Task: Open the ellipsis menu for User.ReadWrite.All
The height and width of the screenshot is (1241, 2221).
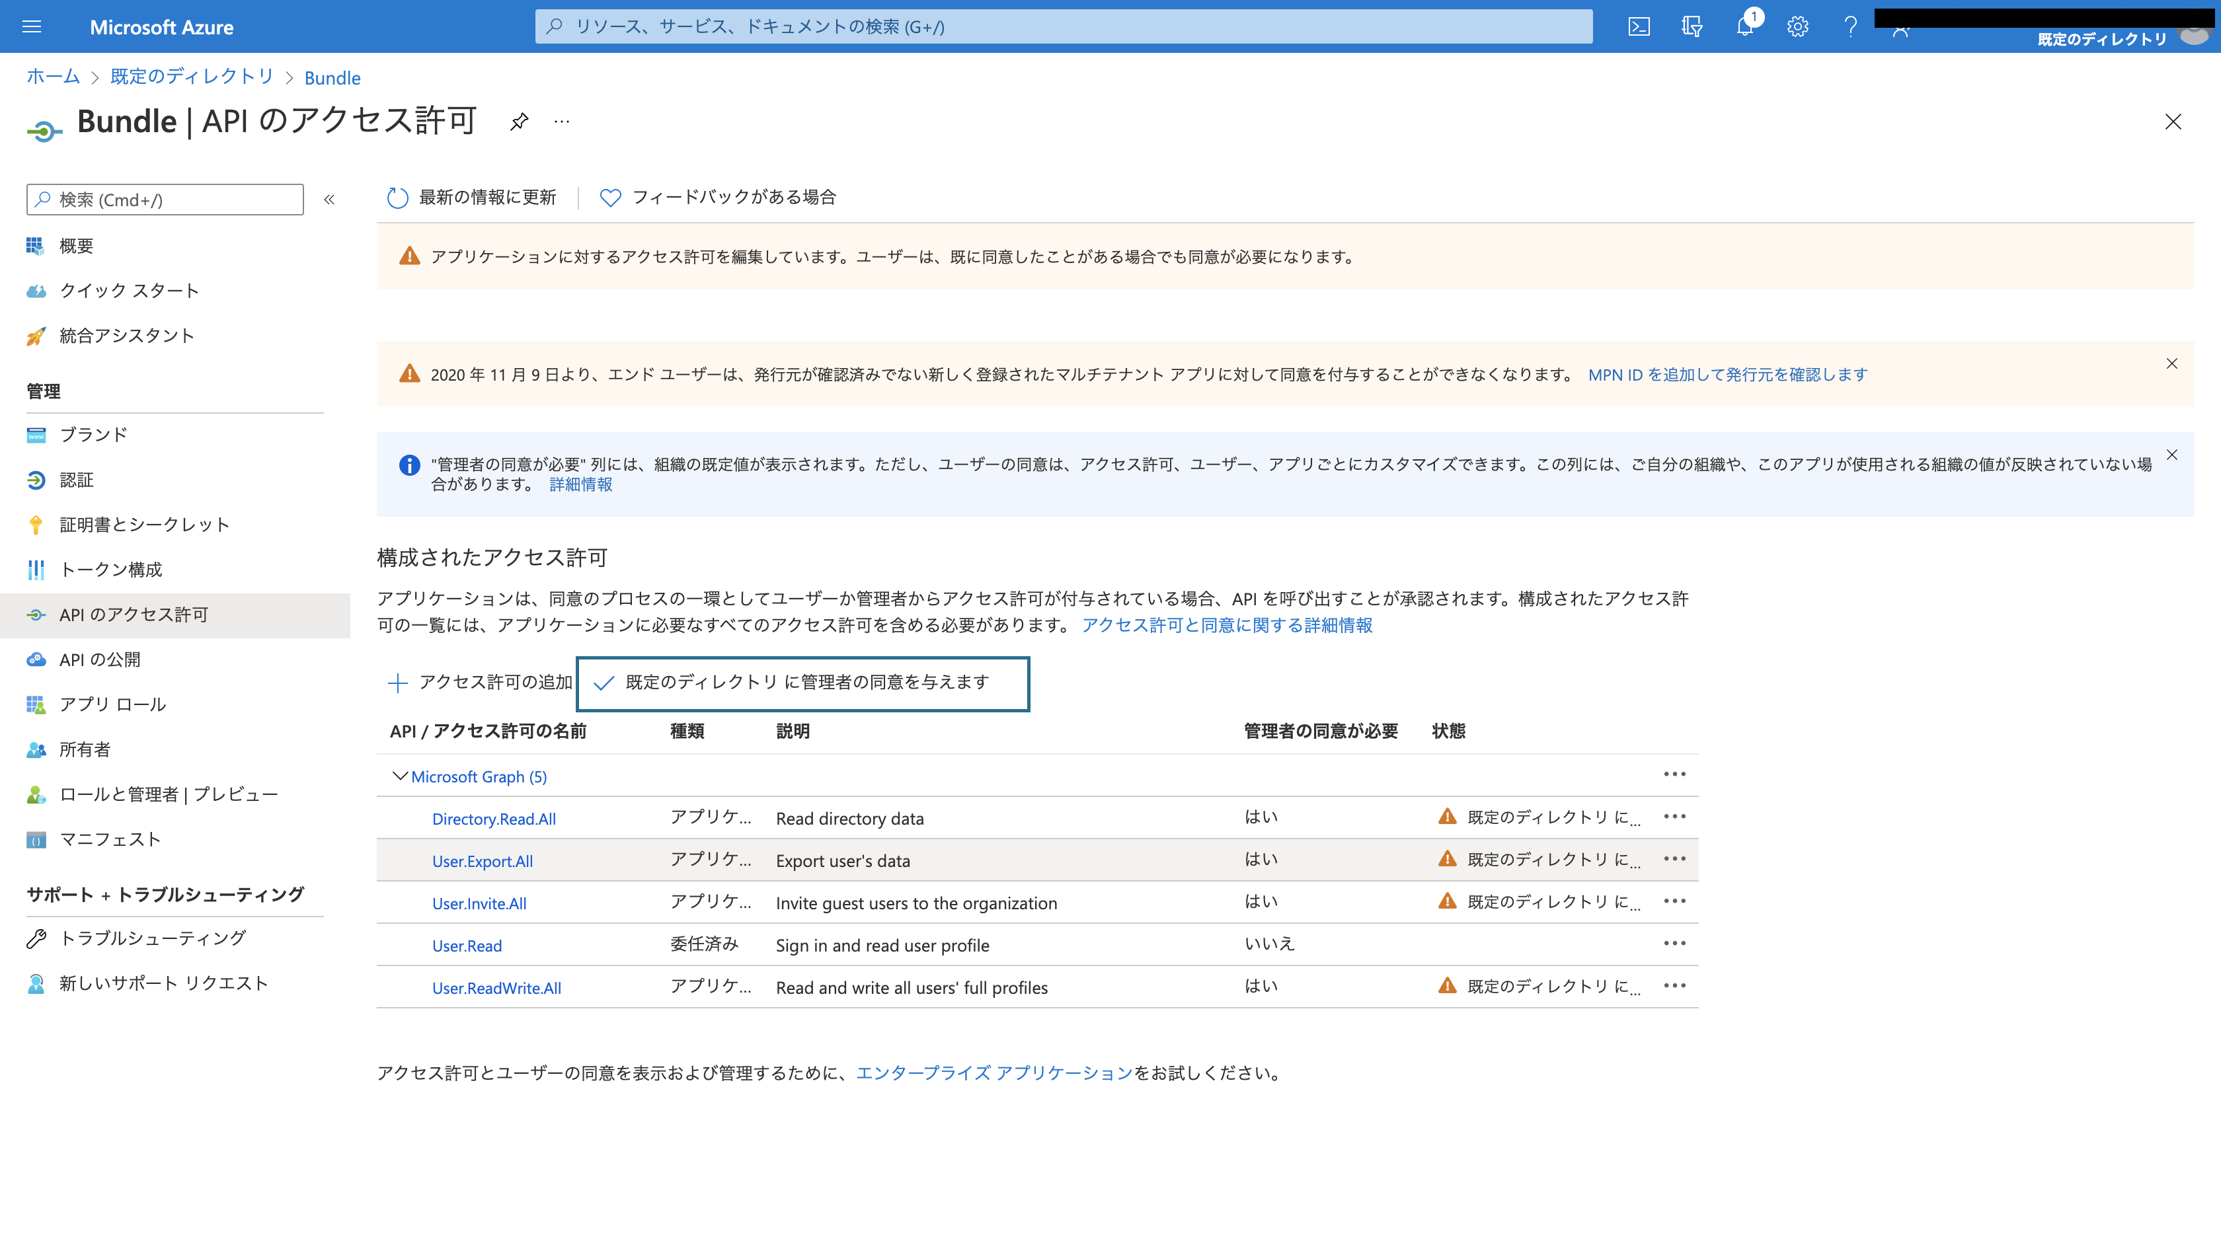Action: click(x=1674, y=985)
